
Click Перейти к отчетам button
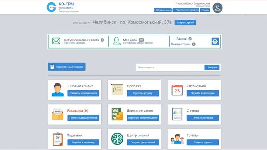203,117
